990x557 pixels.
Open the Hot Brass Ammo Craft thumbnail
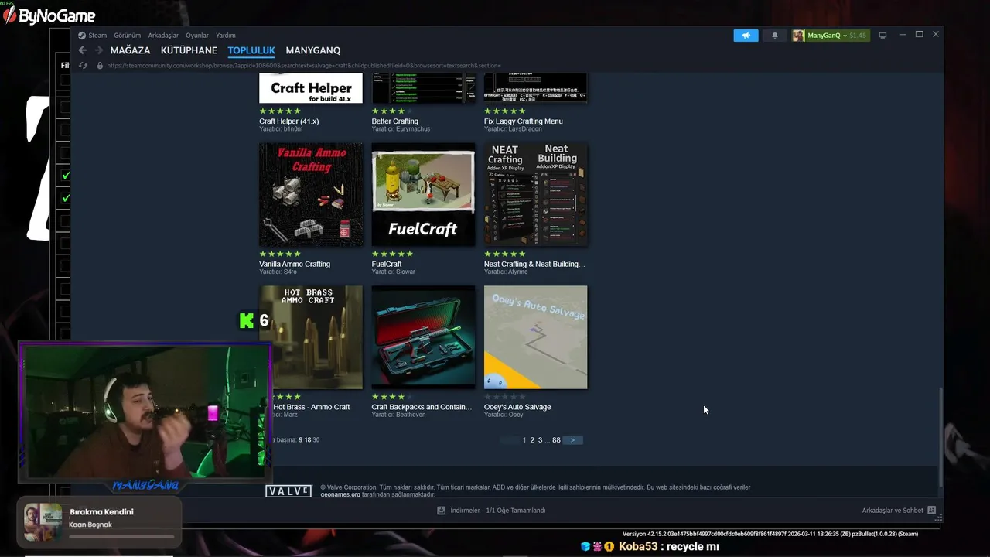[311, 337]
